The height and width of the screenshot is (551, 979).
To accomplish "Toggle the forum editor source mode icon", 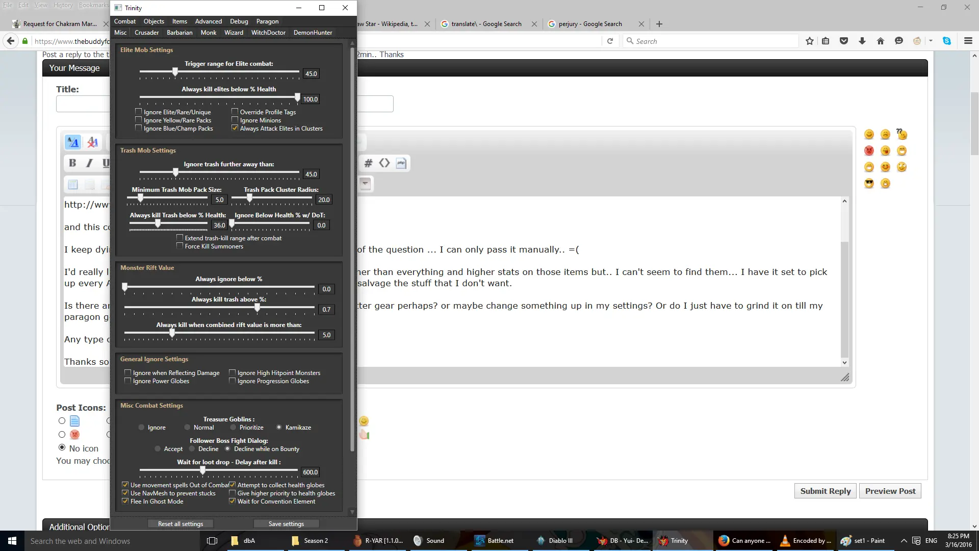I will [73, 142].
